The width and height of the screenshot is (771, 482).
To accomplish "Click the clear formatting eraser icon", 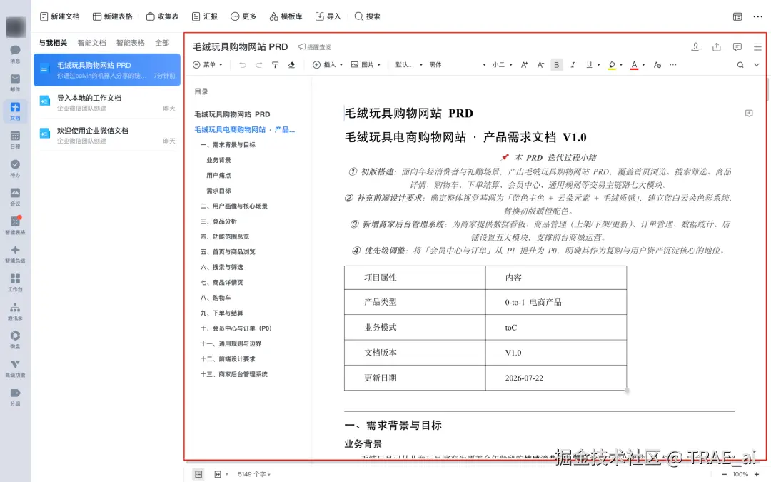I will click(291, 65).
